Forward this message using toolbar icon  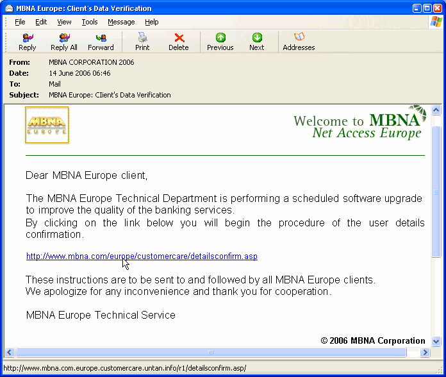101,38
